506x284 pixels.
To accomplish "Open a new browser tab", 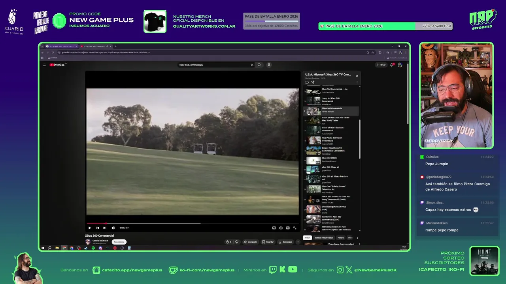I will [115, 46].
